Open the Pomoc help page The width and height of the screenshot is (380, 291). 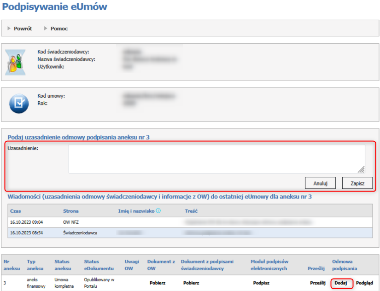tap(59, 29)
